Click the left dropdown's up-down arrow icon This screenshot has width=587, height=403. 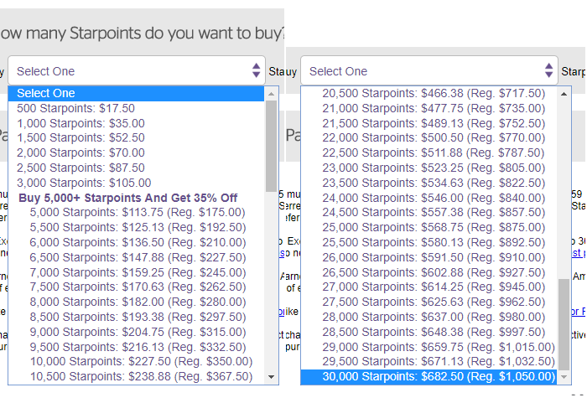pos(256,70)
